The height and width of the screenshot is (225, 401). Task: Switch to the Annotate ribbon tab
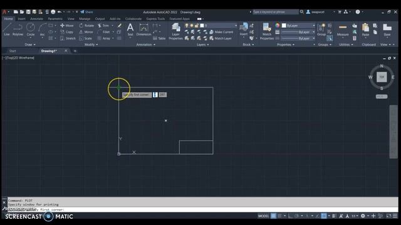pyautogui.click(x=36, y=19)
